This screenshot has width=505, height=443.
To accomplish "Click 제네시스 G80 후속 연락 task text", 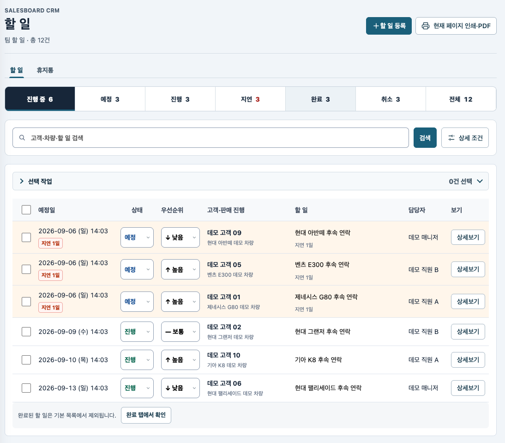I will click(326, 297).
